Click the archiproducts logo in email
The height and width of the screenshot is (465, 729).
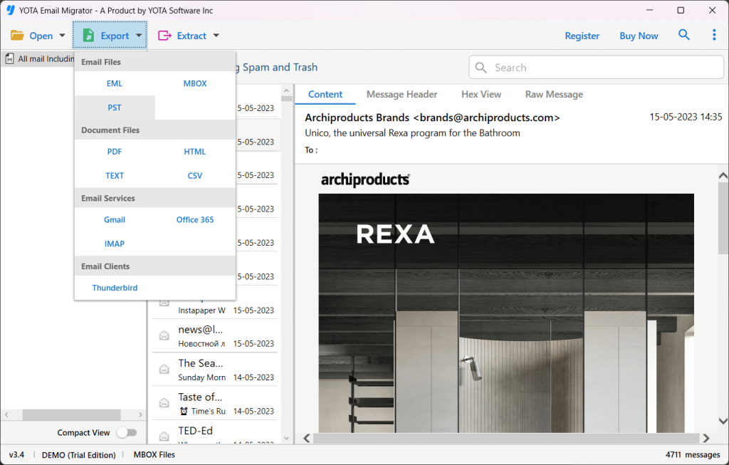click(x=365, y=179)
